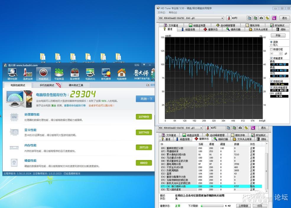Open 驱动管理 driver management in Ludashi
291x208 pixels.
coord(75,74)
